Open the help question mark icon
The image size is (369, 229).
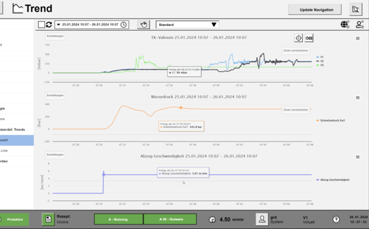click(337, 219)
